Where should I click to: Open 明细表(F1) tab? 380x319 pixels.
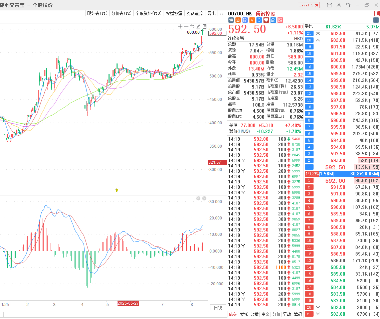[x=97, y=14]
